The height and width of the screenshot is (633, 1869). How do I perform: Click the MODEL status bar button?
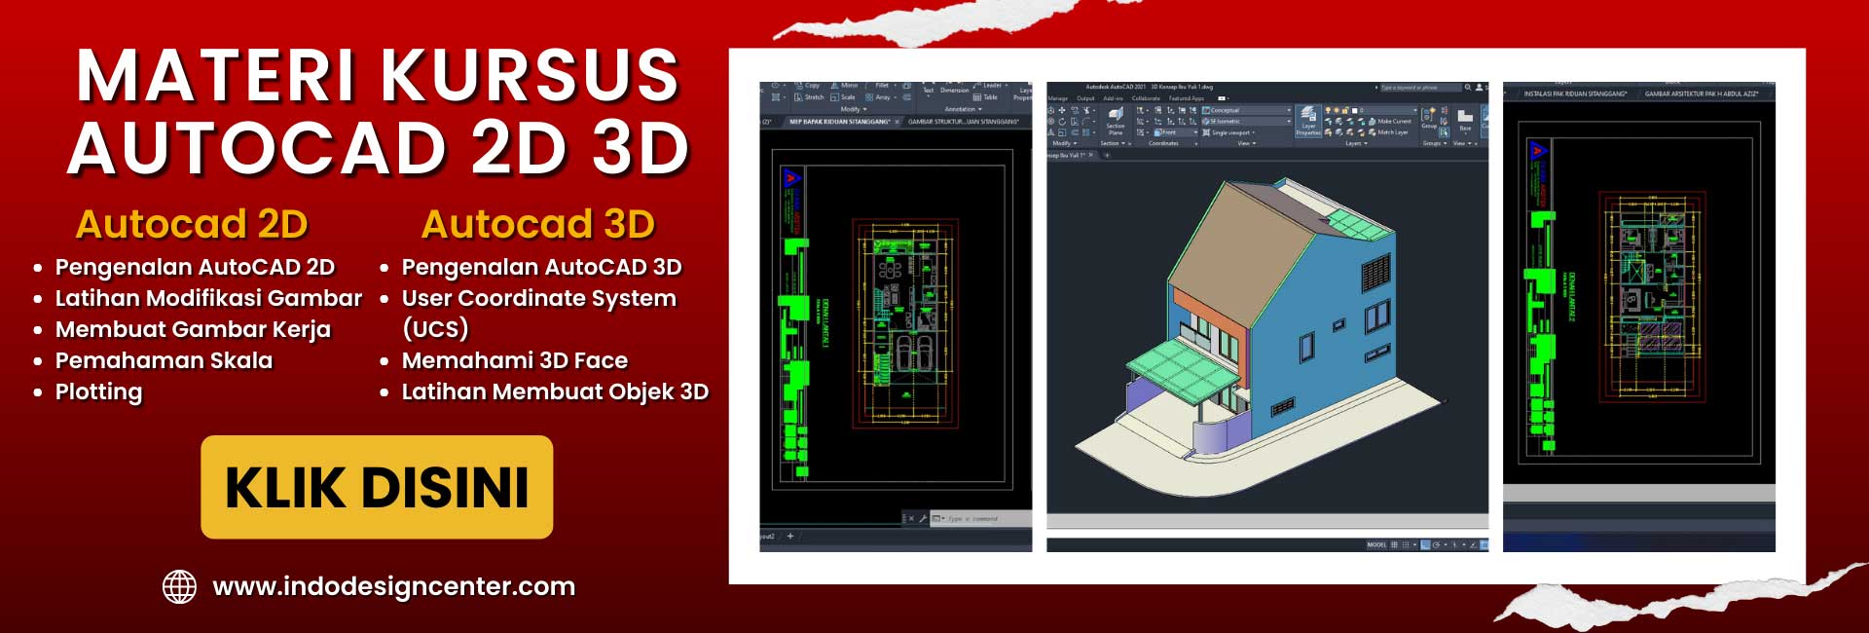click(x=1376, y=545)
